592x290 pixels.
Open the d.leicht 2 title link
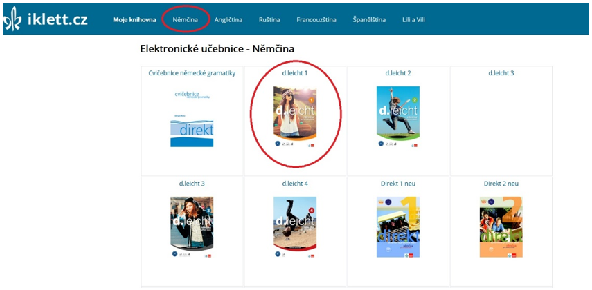point(398,73)
